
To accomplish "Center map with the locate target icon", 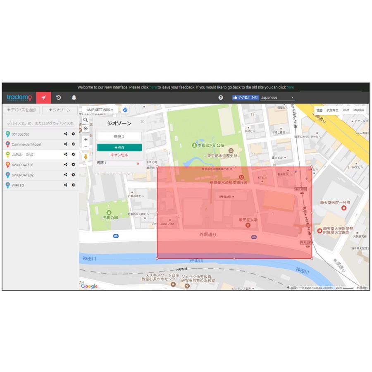I will point(86,129).
